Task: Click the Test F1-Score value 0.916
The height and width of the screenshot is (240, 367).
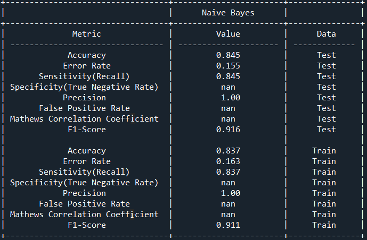Action: tap(228, 130)
